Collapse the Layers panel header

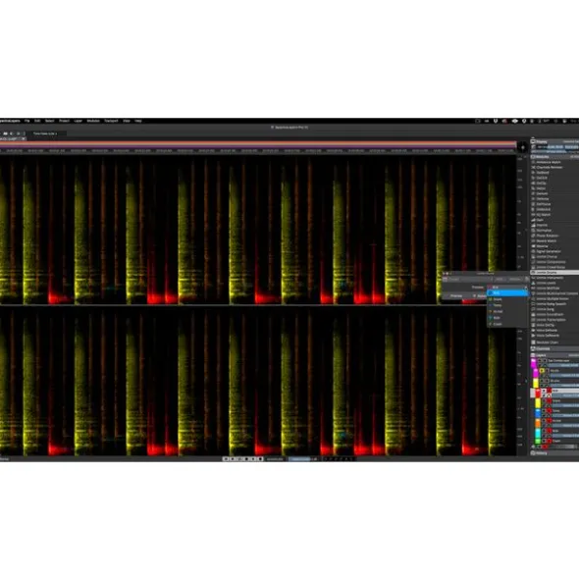click(554, 355)
